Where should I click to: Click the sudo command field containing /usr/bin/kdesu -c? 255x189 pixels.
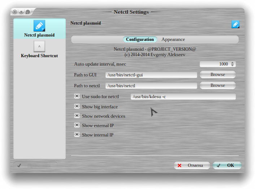pos(183,97)
